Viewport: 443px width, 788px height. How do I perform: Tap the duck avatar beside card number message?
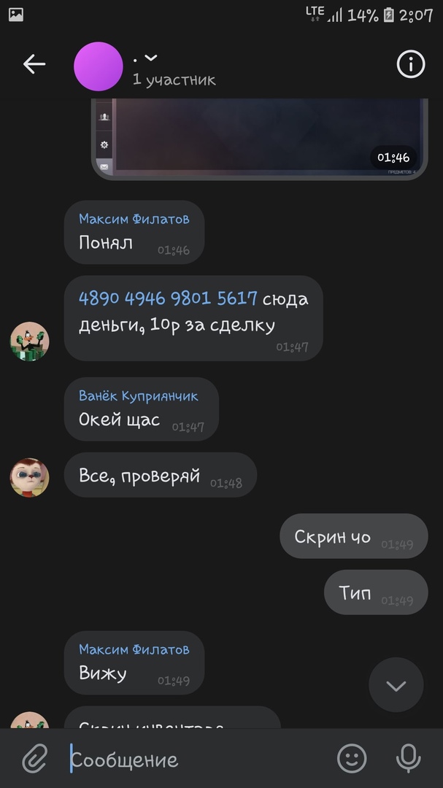click(30, 341)
